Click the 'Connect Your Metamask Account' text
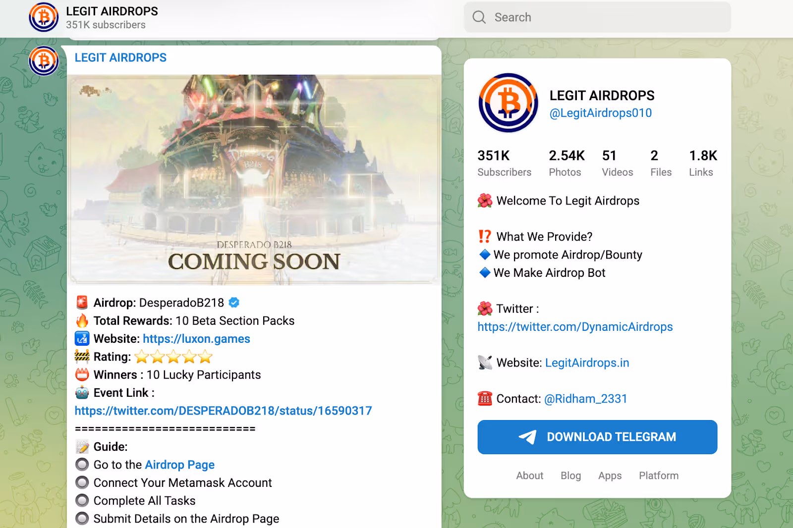Image resolution: width=793 pixels, height=528 pixels. [x=182, y=482]
